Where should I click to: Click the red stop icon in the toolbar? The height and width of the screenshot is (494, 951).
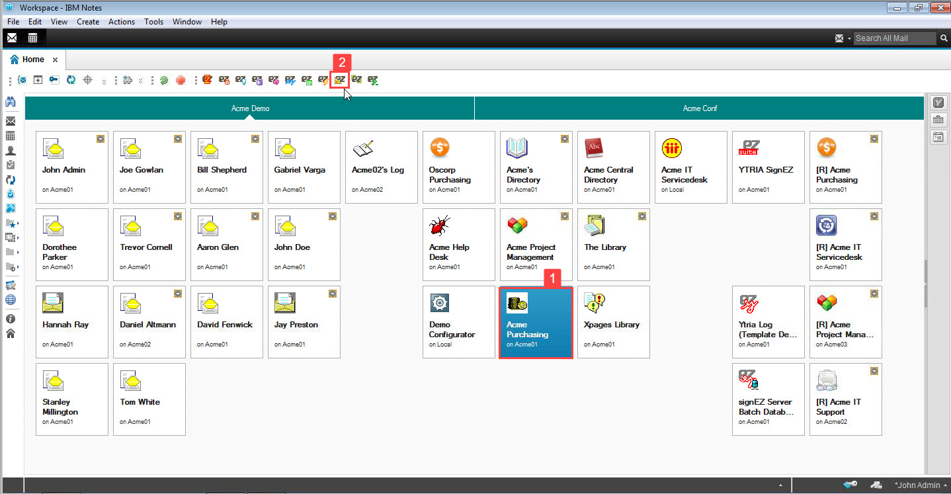click(181, 79)
